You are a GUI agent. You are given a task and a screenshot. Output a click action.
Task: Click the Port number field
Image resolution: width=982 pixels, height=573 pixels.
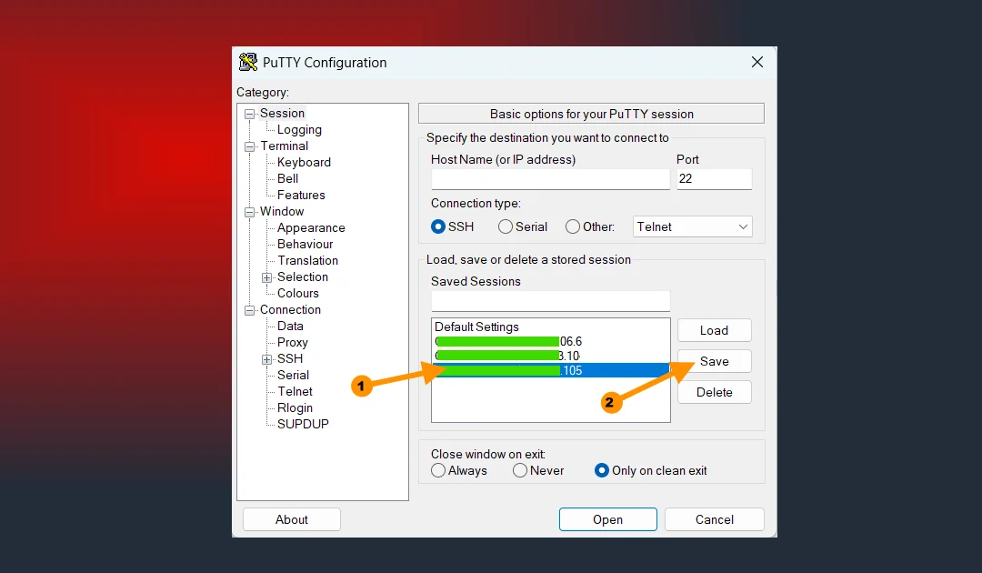(714, 179)
